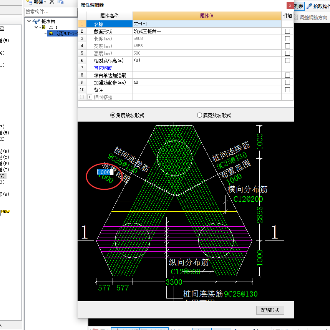This screenshot has width=330, height=330.
Task: Select the (底)CT-1-1 tree item
Action: [x=63, y=33]
